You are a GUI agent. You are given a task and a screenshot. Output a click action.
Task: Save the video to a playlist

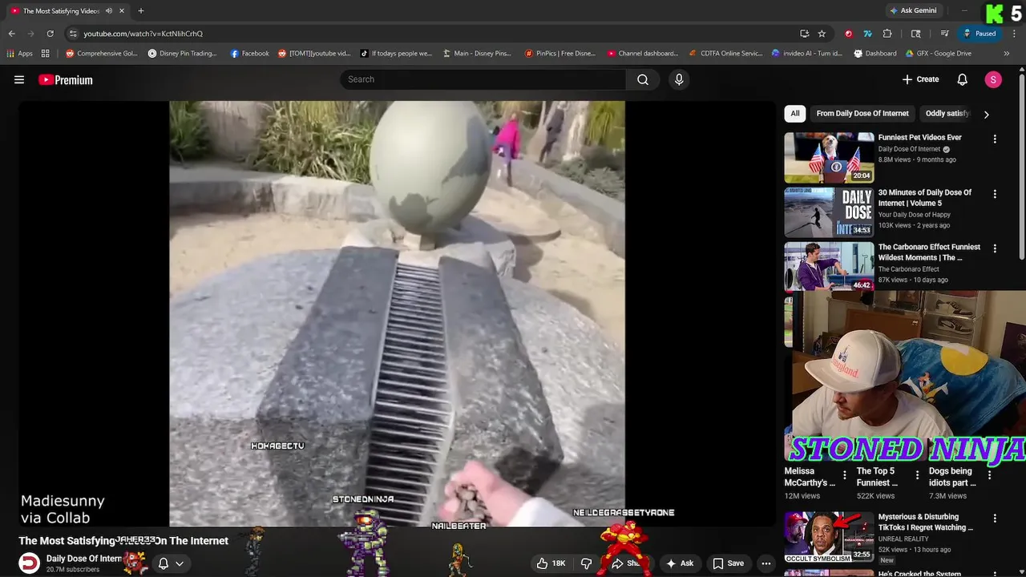pos(728,563)
